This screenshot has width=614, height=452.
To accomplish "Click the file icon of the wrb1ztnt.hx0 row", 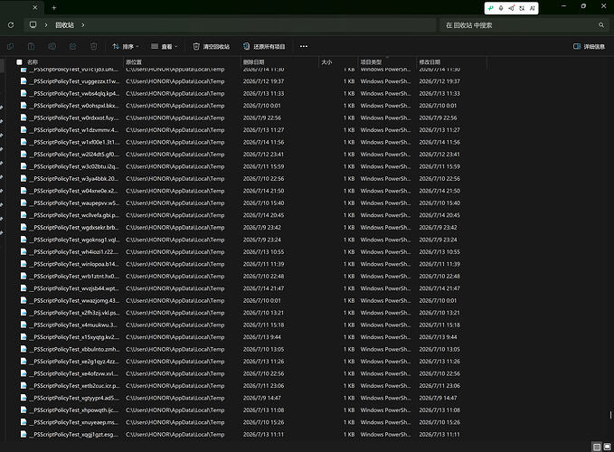I will point(24,277).
